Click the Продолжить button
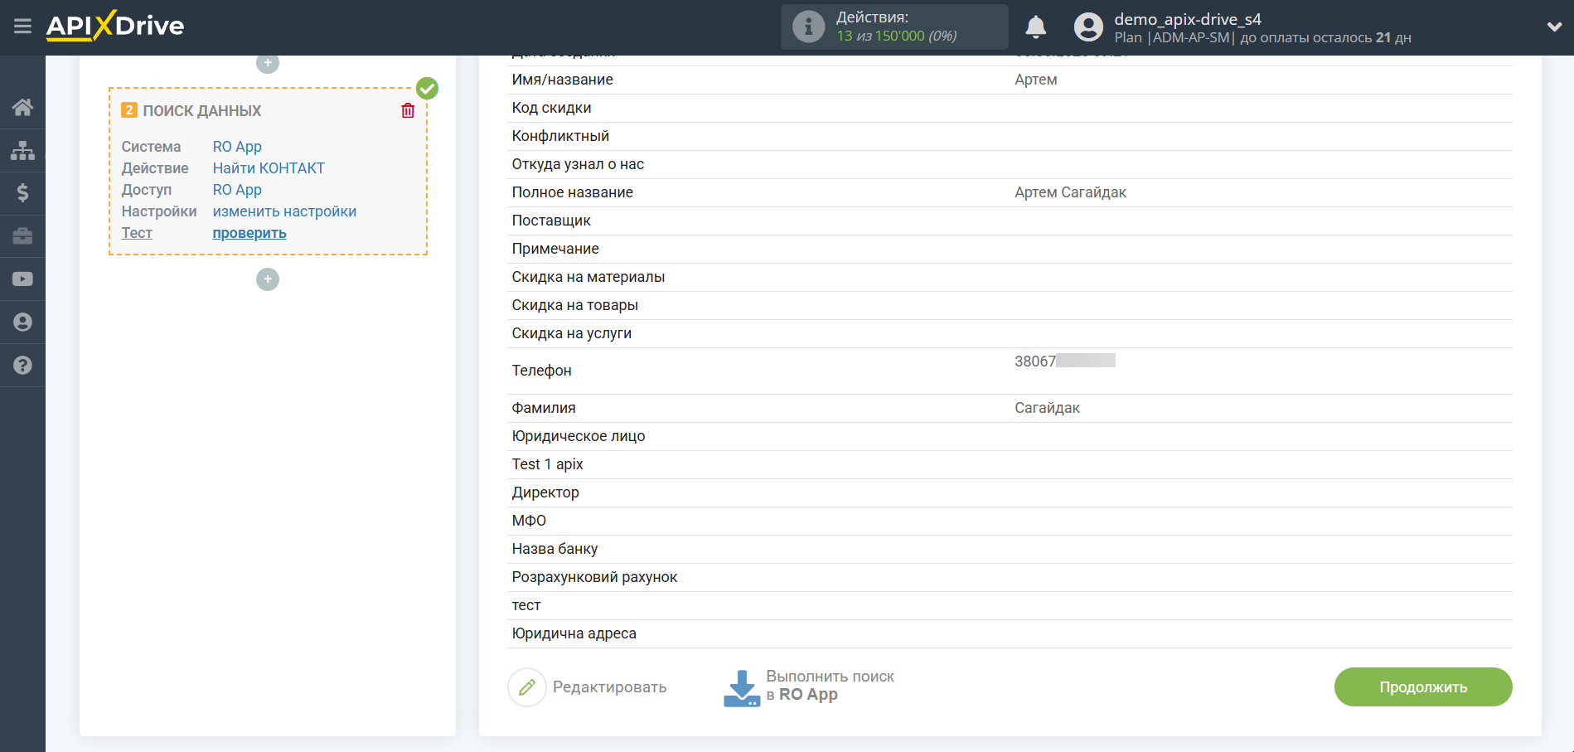Image resolution: width=1574 pixels, height=752 pixels. (x=1421, y=687)
